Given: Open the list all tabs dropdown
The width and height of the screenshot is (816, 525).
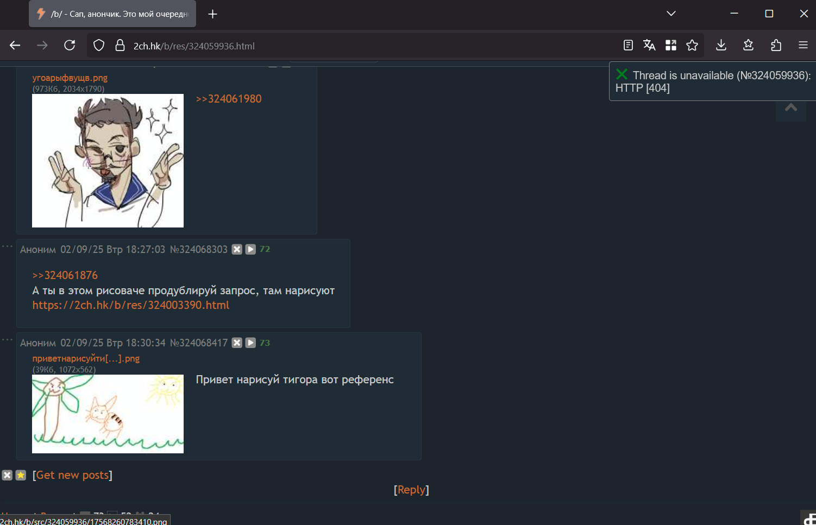Looking at the screenshot, I should pyautogui.click(x=671, y=14).
